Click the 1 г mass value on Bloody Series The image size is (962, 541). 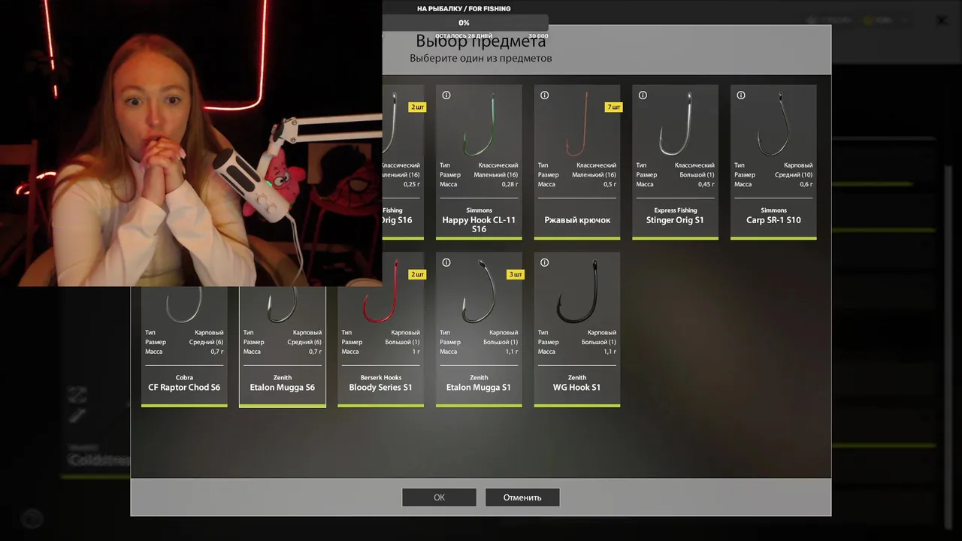click(x=416, y=352)
